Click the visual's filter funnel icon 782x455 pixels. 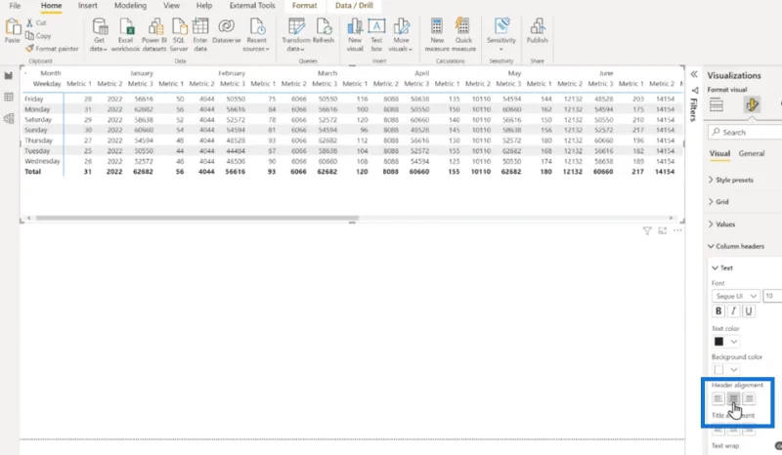click(x=647, y=230)
